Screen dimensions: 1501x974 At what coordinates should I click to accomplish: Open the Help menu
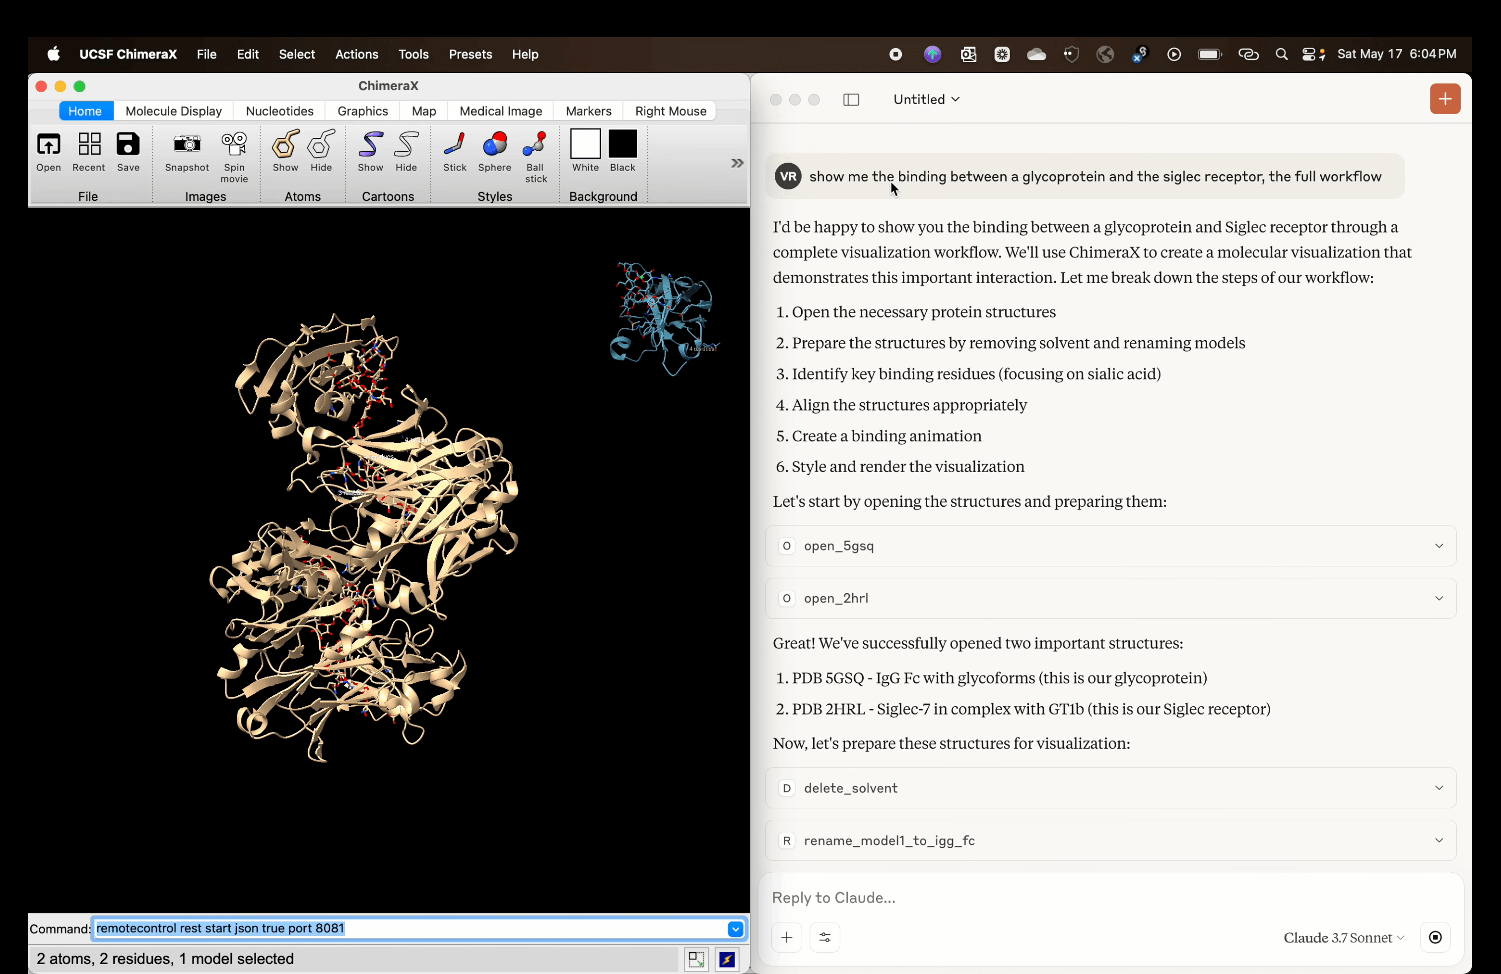[525, 54]
